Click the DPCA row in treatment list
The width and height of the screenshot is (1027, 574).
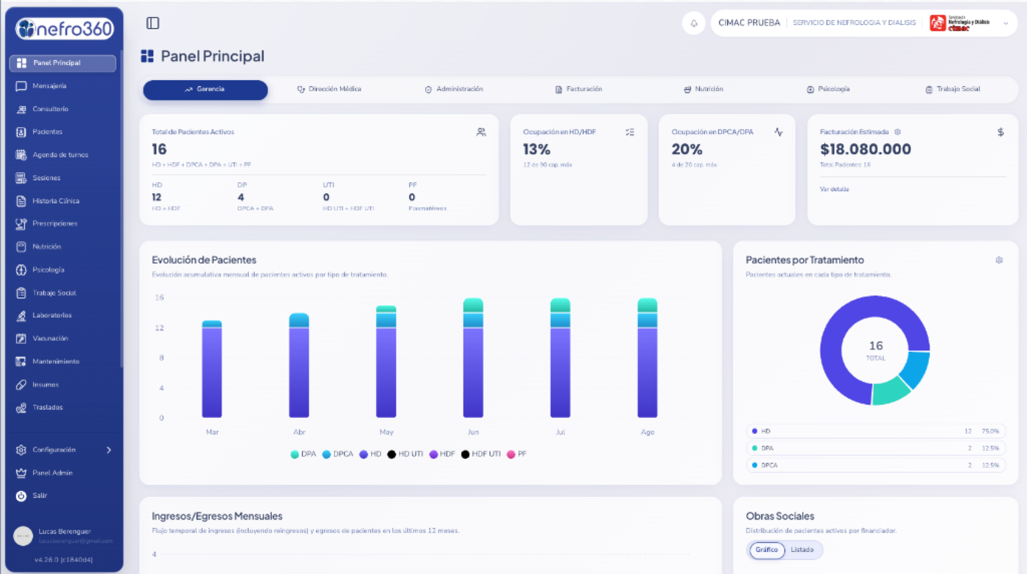coord(876,465)
